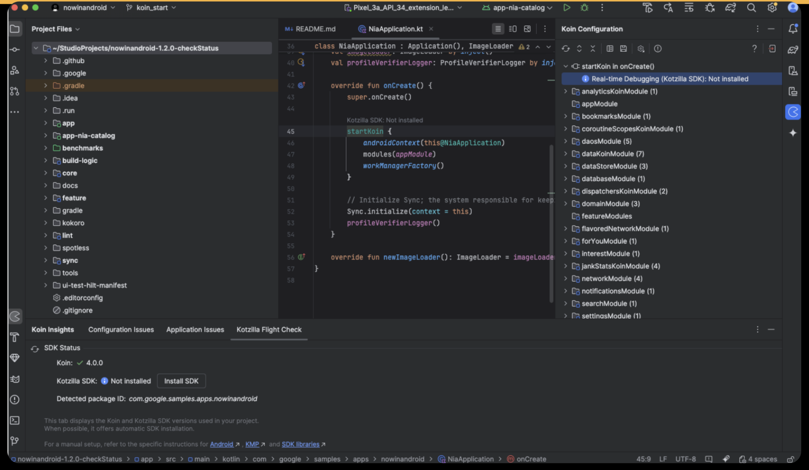Click the red arrow login icon in Koin toolbar
The width and height of the screenshot is (809, 470).
772,49
